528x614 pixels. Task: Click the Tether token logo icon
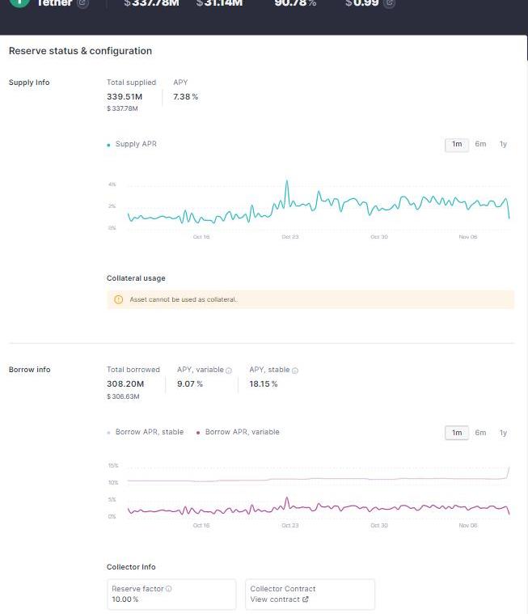[x=18, y=3]
